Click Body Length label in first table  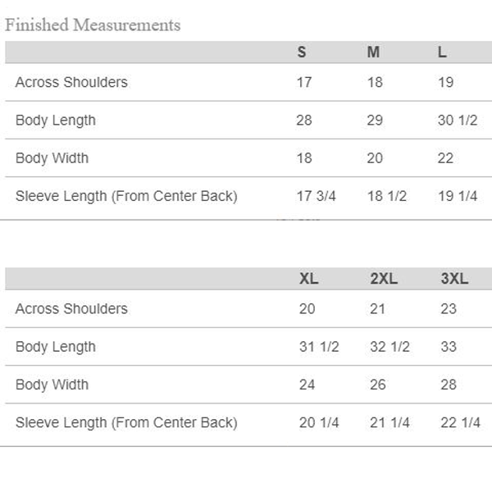pos(56,121)
